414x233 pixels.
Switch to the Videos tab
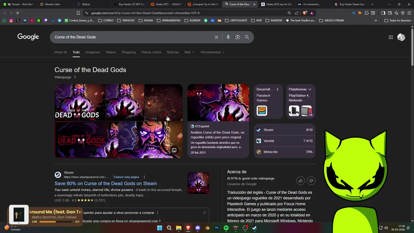click(x=111, y=52)
